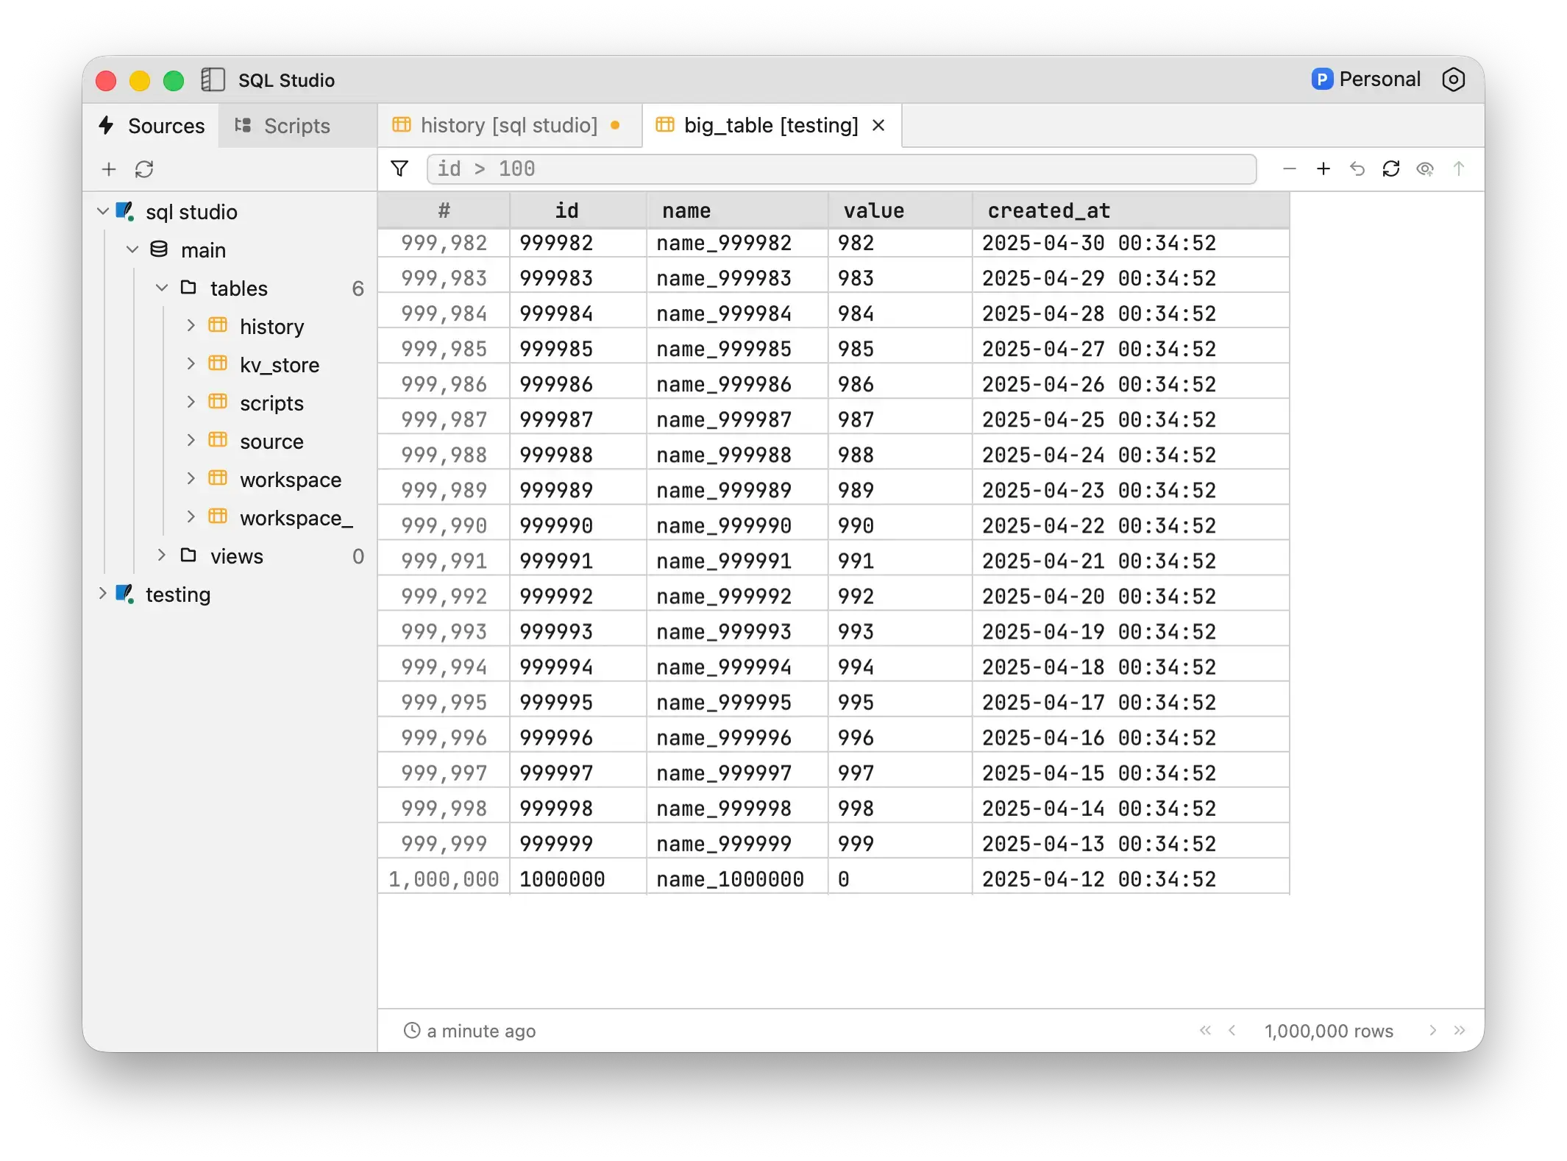
Task: Switch to the Scripts tab
Action: pyautogui.click(x=283, y=126)
